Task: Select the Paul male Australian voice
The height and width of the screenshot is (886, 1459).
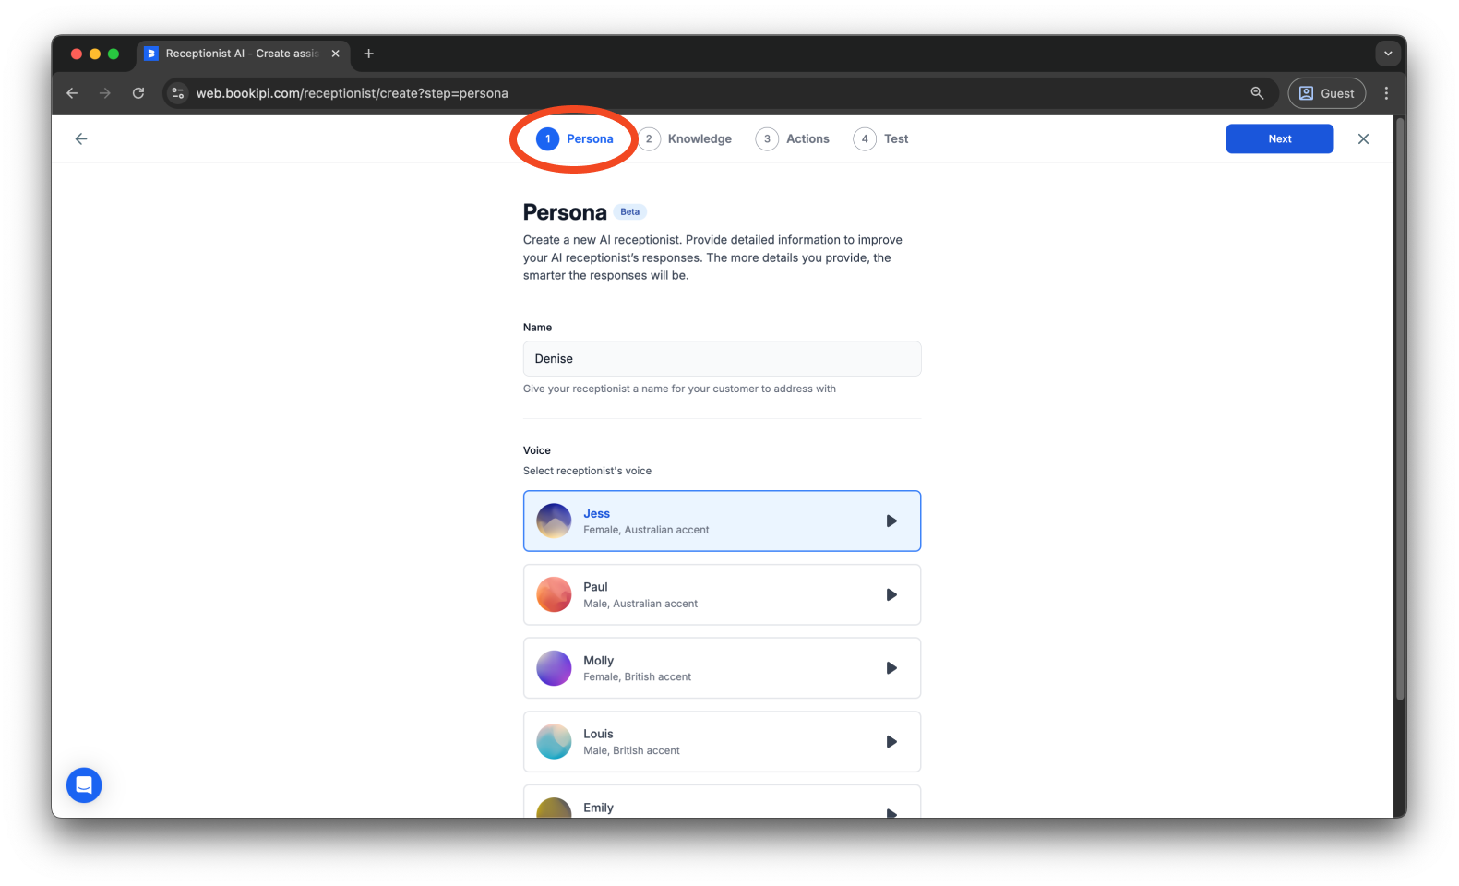Action: point(722,595)
